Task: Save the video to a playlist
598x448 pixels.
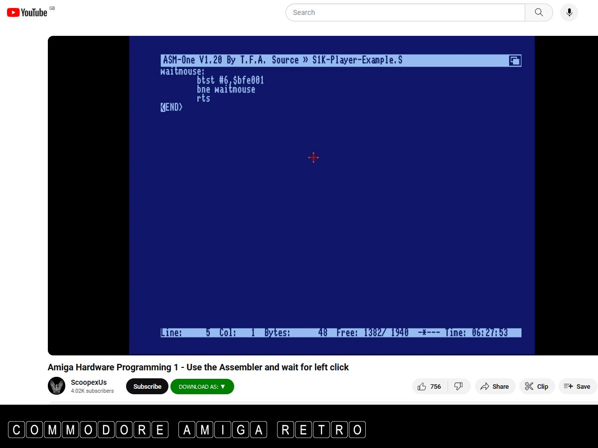Action: coord(577,386)
